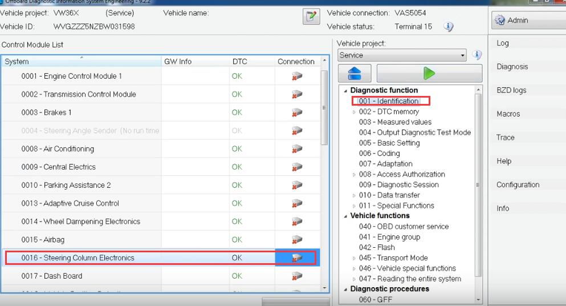Expand 047 - Reading the entire system node
This screenshot has height=306, width=566.
pos(354,279)
